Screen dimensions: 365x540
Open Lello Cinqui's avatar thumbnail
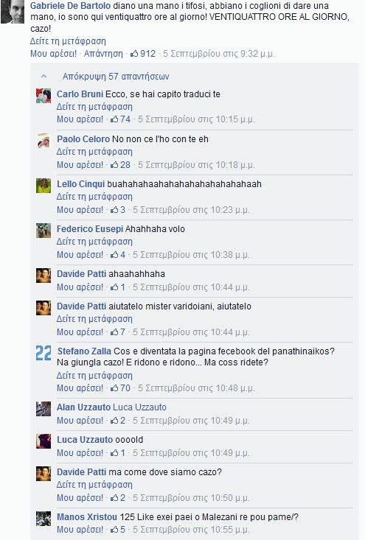[44, 186]
